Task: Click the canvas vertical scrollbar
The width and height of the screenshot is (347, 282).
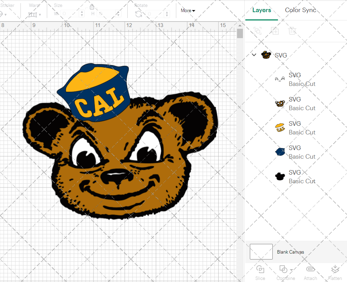Action: pyautogui.click(x=239, y=33)
